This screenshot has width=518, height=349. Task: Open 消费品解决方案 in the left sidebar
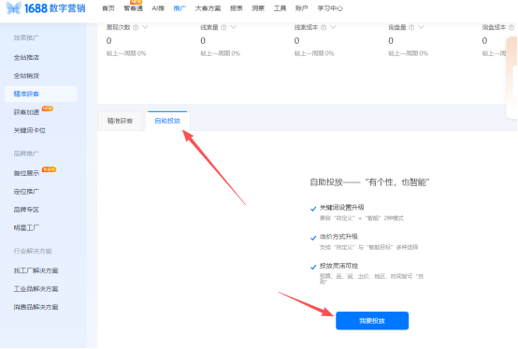(x=36, y=307)
